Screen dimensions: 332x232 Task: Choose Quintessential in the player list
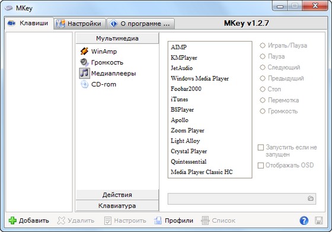[x=189, y=161]
